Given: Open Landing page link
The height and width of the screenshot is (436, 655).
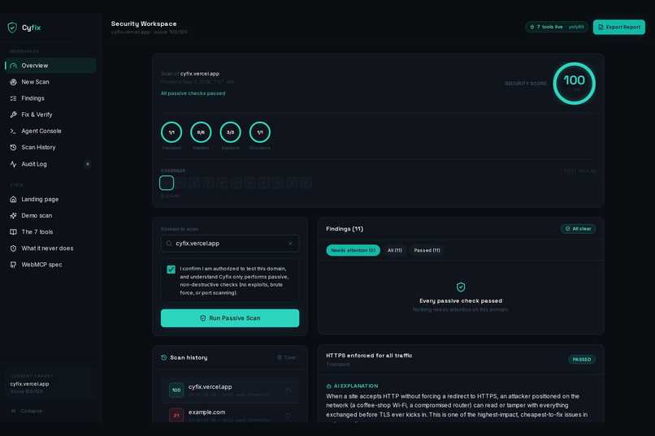Looking at the screenshot, I should (x=50, y=199).
